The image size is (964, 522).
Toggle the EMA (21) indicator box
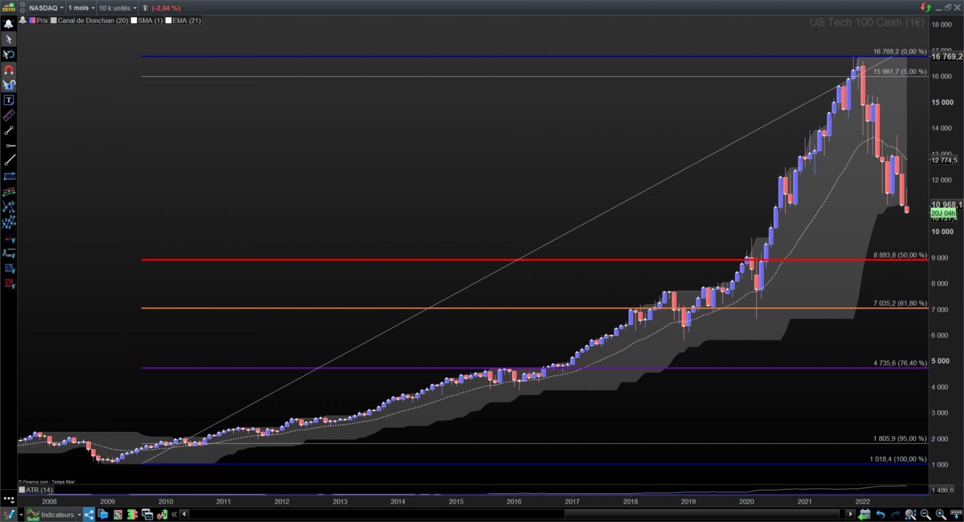click(183, 20)
